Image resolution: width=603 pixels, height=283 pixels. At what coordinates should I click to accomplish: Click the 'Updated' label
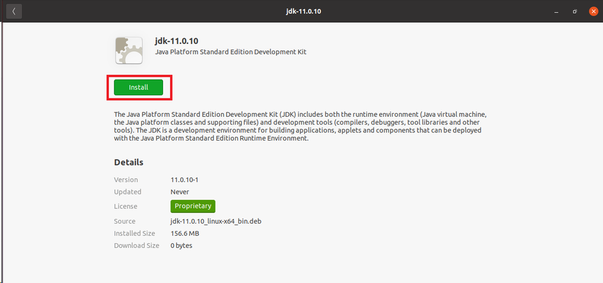point(128,192)
